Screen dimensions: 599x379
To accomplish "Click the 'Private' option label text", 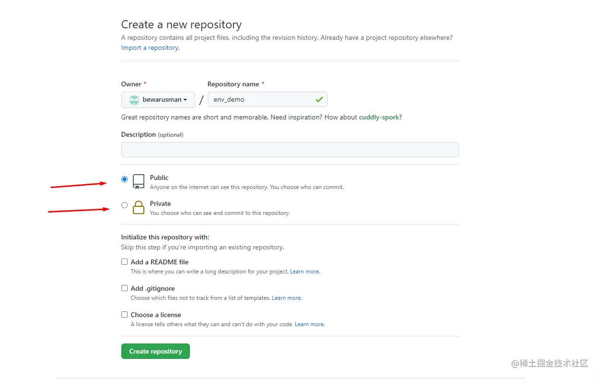I will tap(160, 203).
